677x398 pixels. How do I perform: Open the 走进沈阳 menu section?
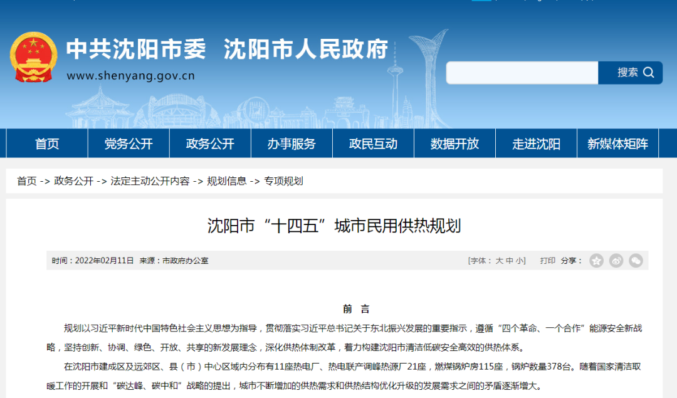point(536,144)
